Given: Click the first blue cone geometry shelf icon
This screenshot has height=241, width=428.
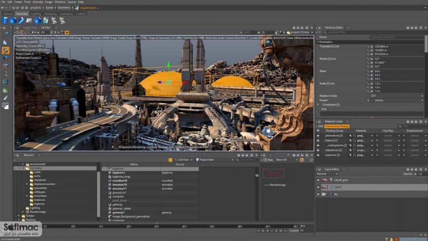Looking at the screenshot, I should coord(4,21).
